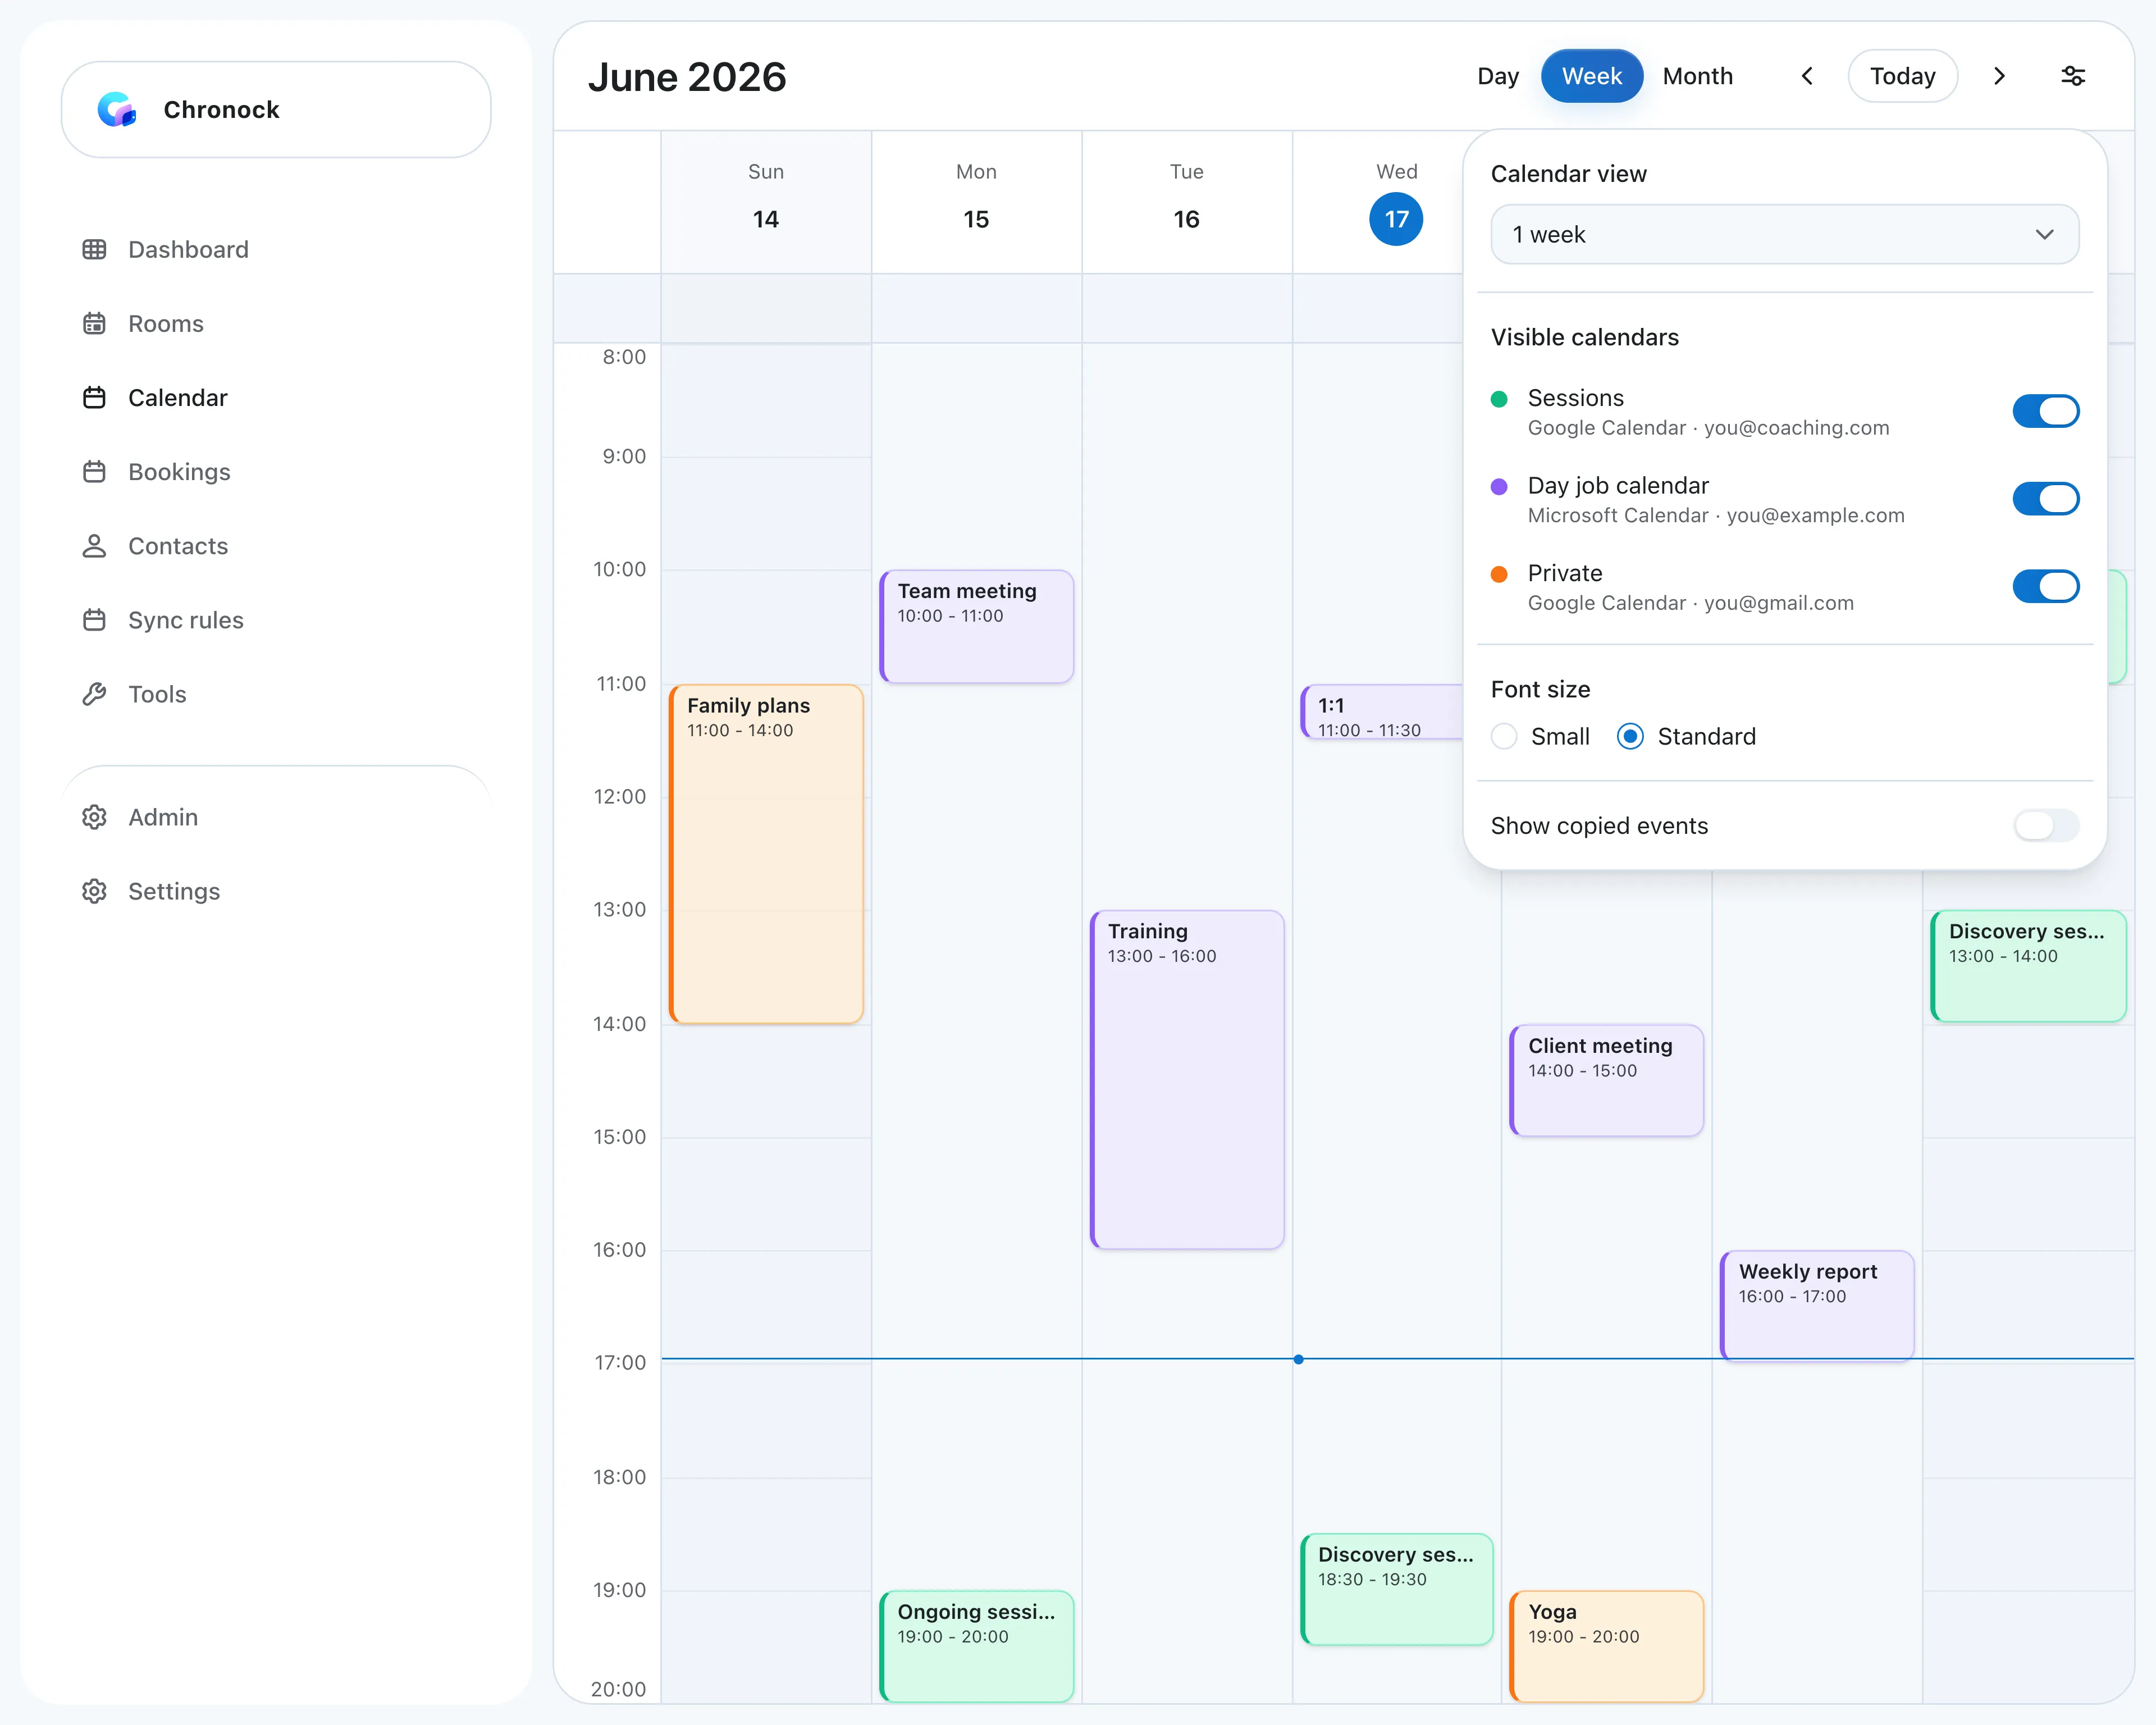Select the Small font size option
This screenshot has height=1725, width=2156.
point(1504,737)
